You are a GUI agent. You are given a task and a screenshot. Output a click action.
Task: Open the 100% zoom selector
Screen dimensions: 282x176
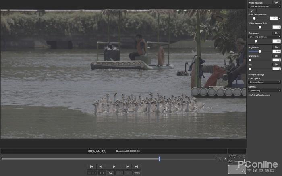tap(137, 173)
